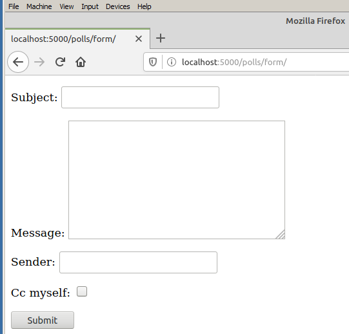Screen dimensions: 349x334
Task: Open the tracking protection shield icon
Action: click(x=153, y=62)
